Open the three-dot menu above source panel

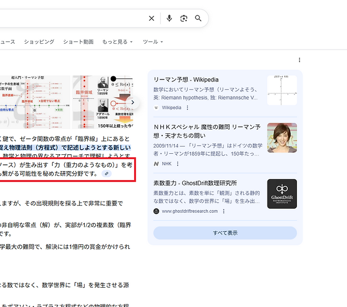tap(300, 60)
